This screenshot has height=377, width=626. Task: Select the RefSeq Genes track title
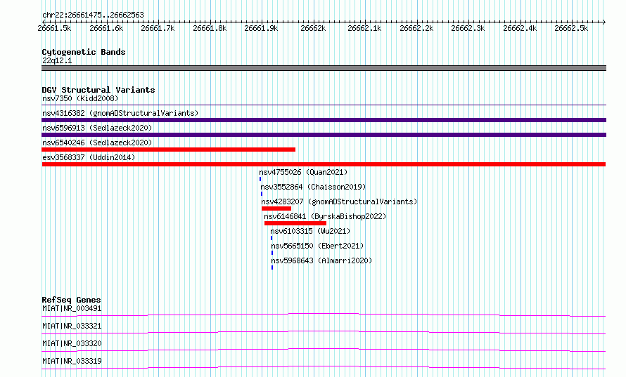71,300
